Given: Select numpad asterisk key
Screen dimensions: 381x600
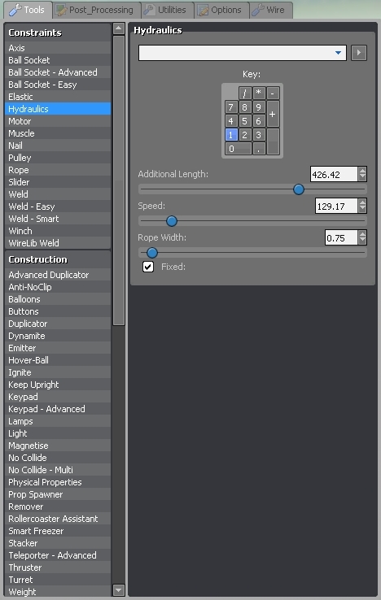Looking at the screenshot, I should pyautogui.click(x=259, y=93).
